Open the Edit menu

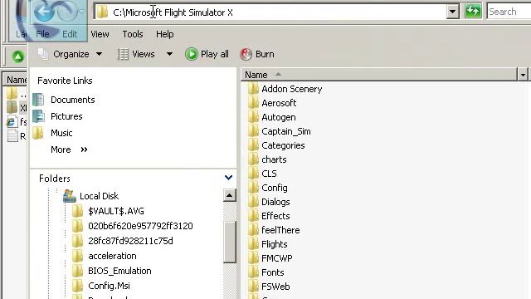click(x=70, y=34)
